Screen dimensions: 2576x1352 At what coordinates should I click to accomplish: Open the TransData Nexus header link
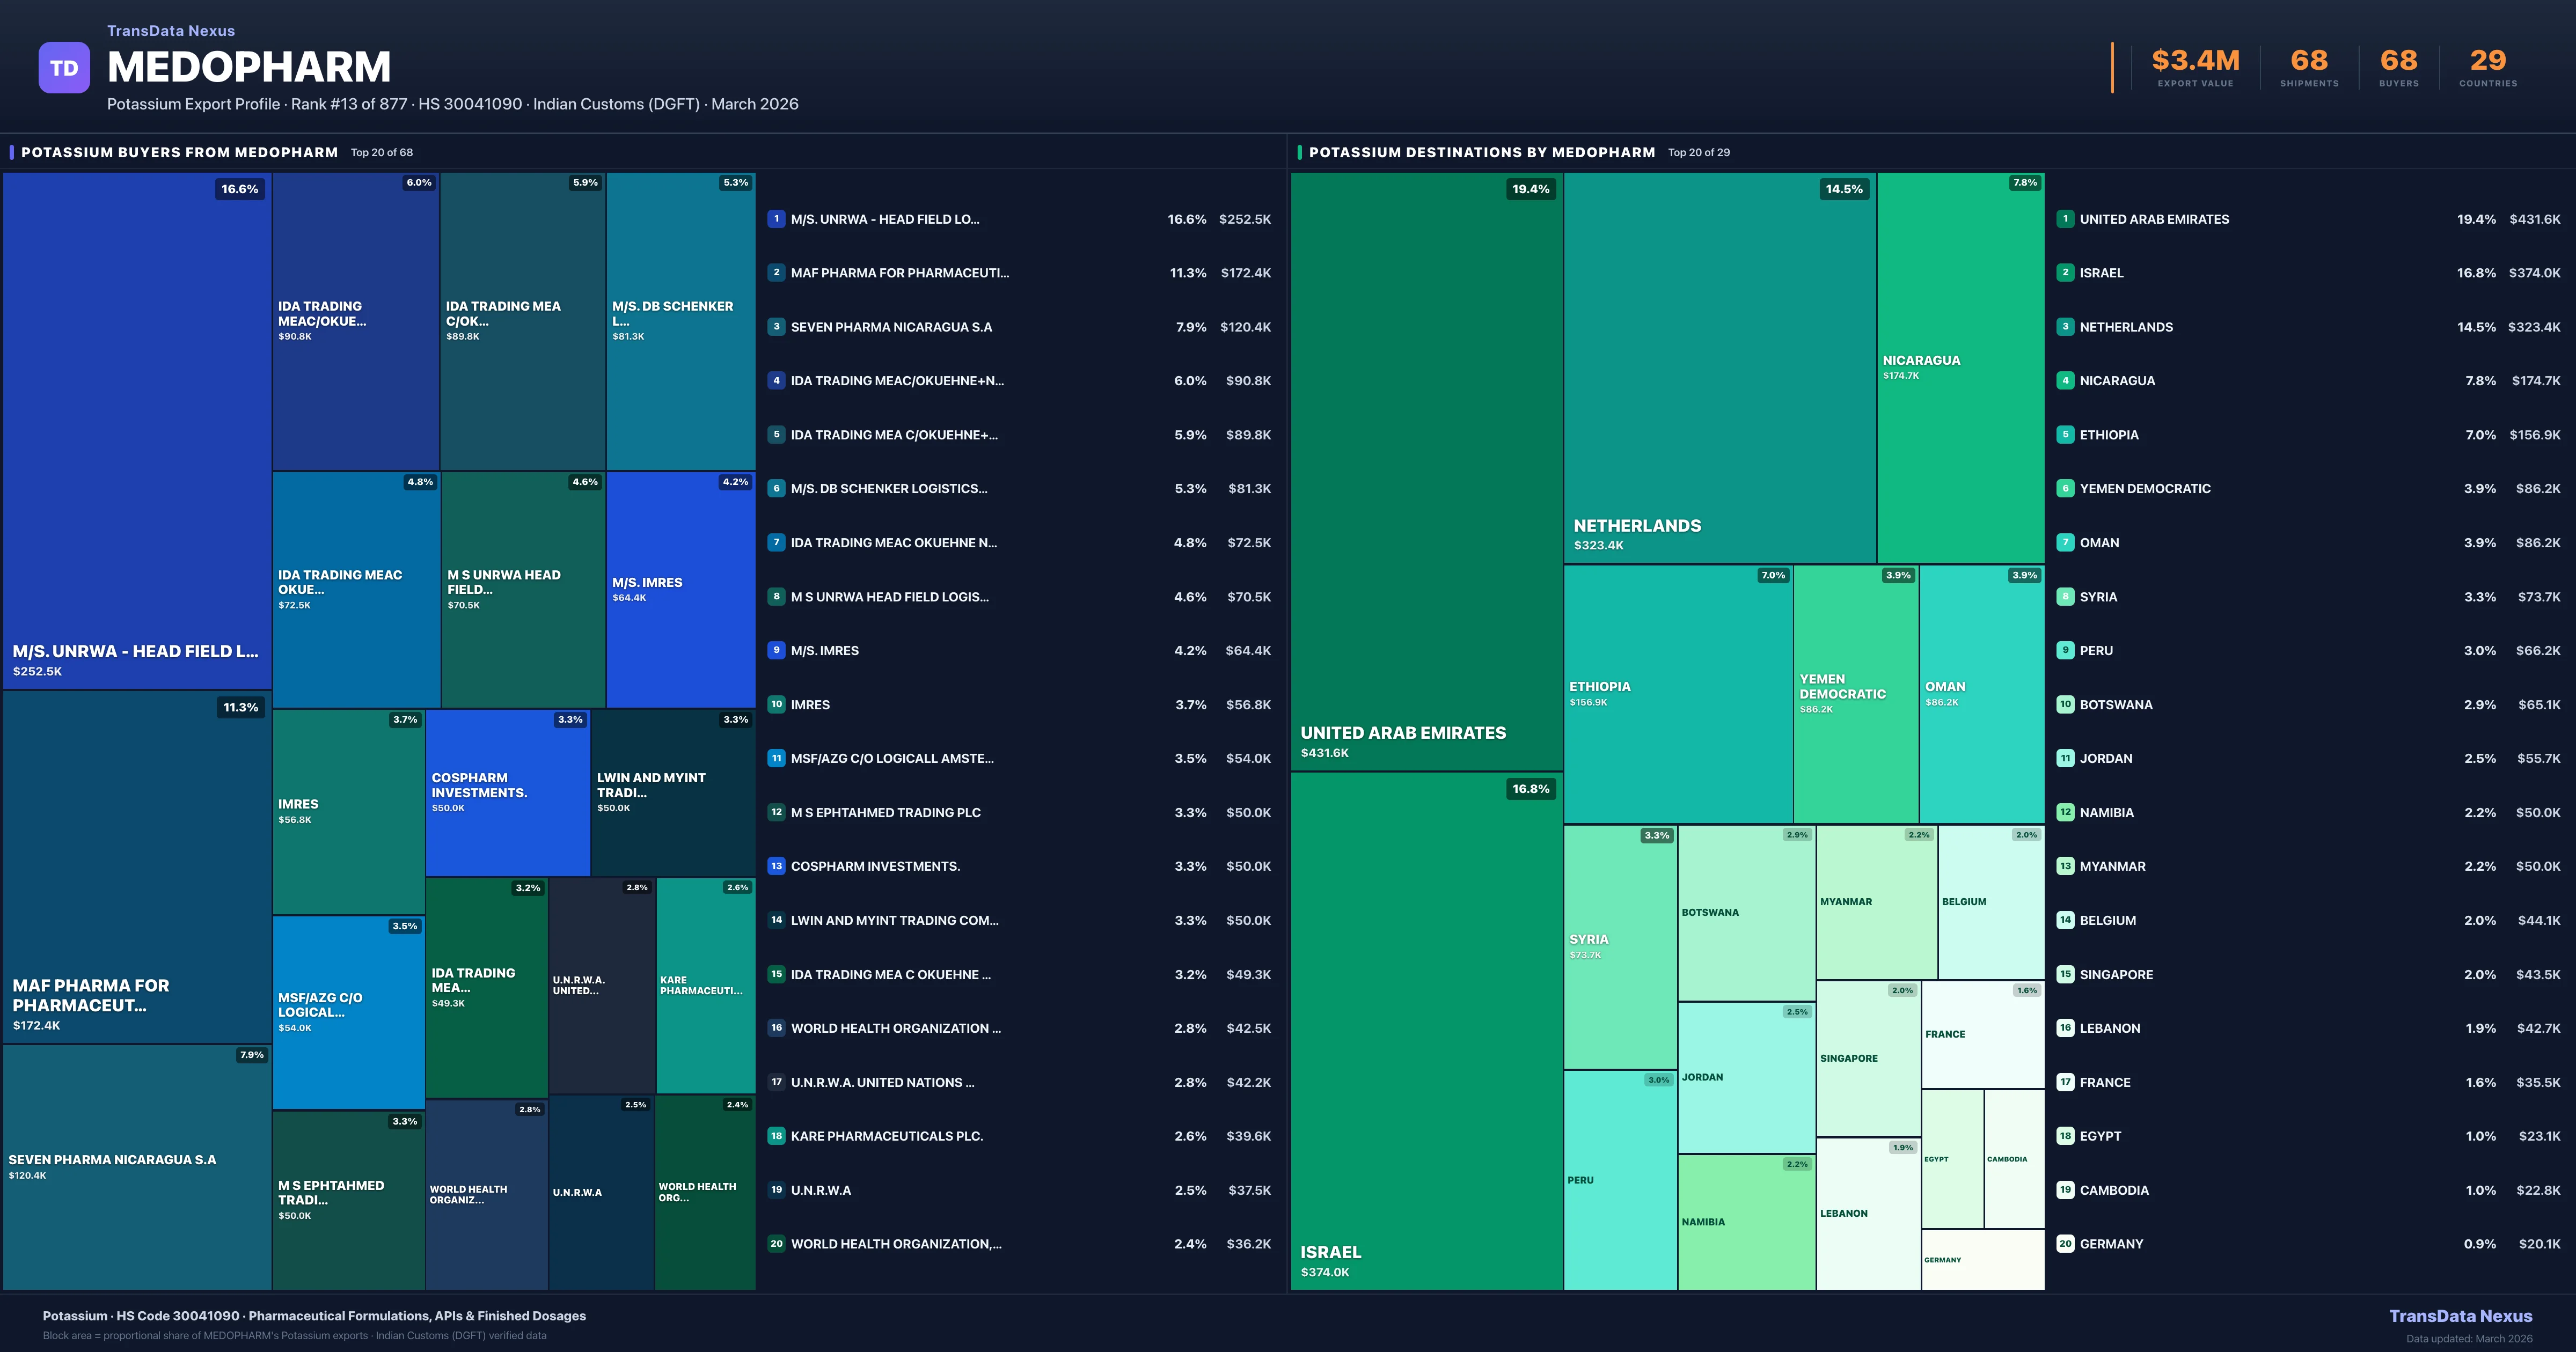(171, 31)
